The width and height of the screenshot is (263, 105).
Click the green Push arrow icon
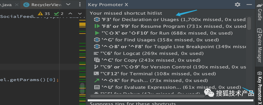[x=97, y=80]
